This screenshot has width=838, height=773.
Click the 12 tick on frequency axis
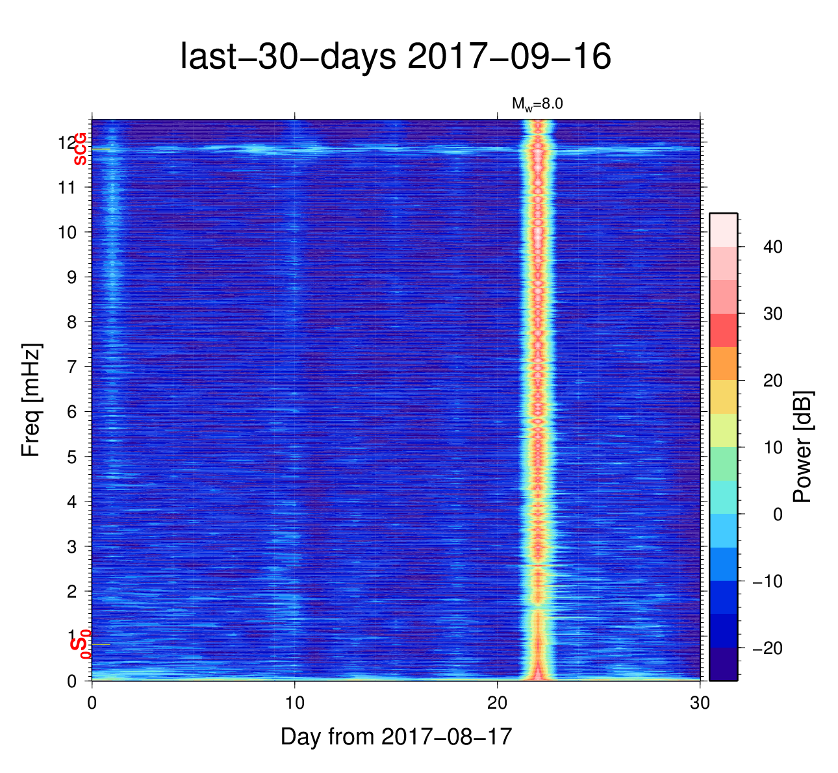tap(67, 142)
